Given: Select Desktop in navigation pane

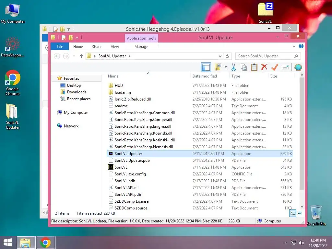Looking at the screenshot, I should [74, 85].
